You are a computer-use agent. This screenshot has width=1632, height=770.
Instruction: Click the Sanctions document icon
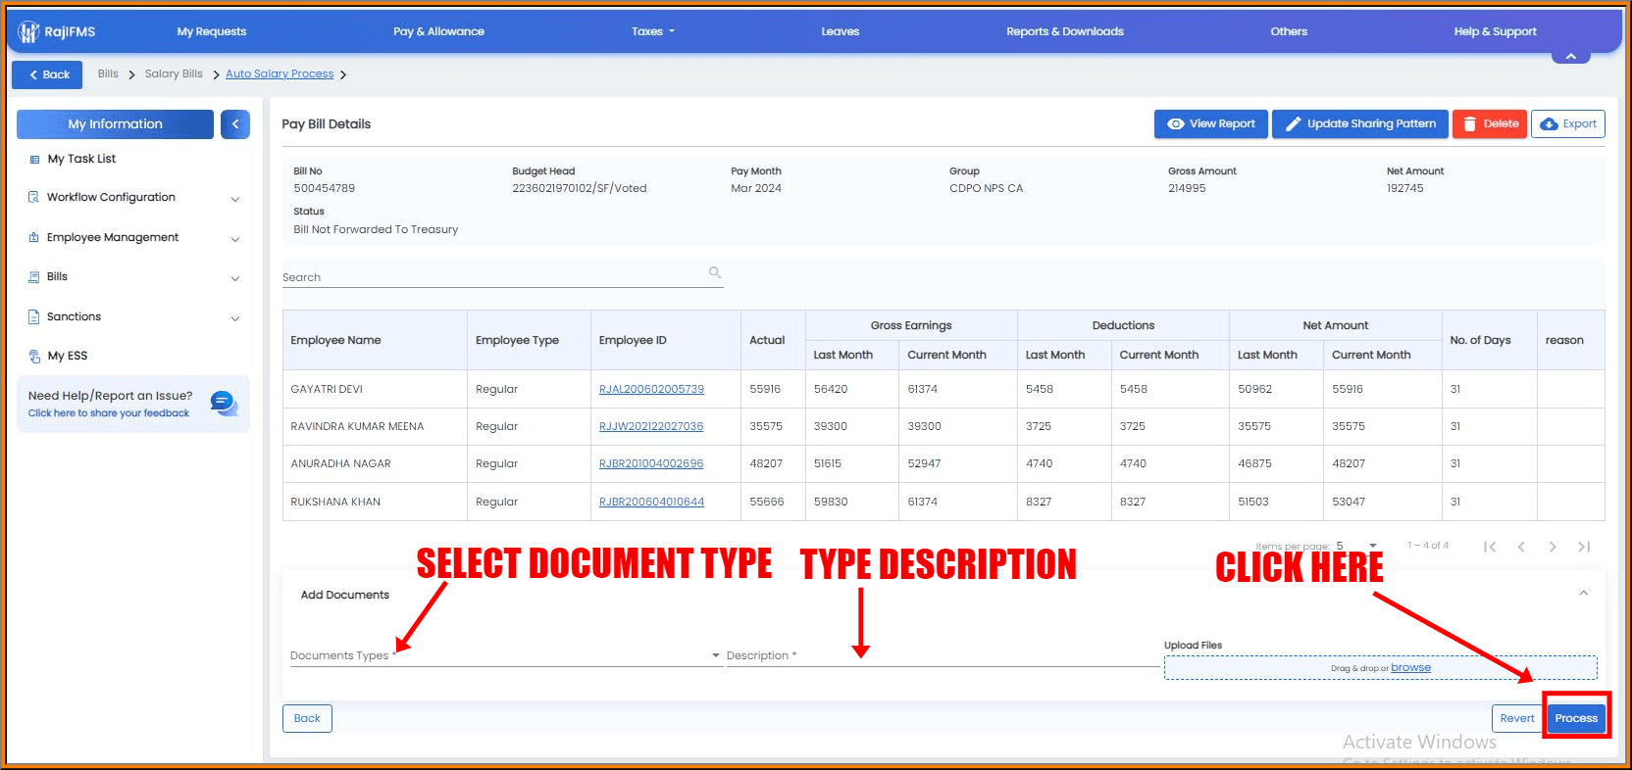[x=34, y=316]
